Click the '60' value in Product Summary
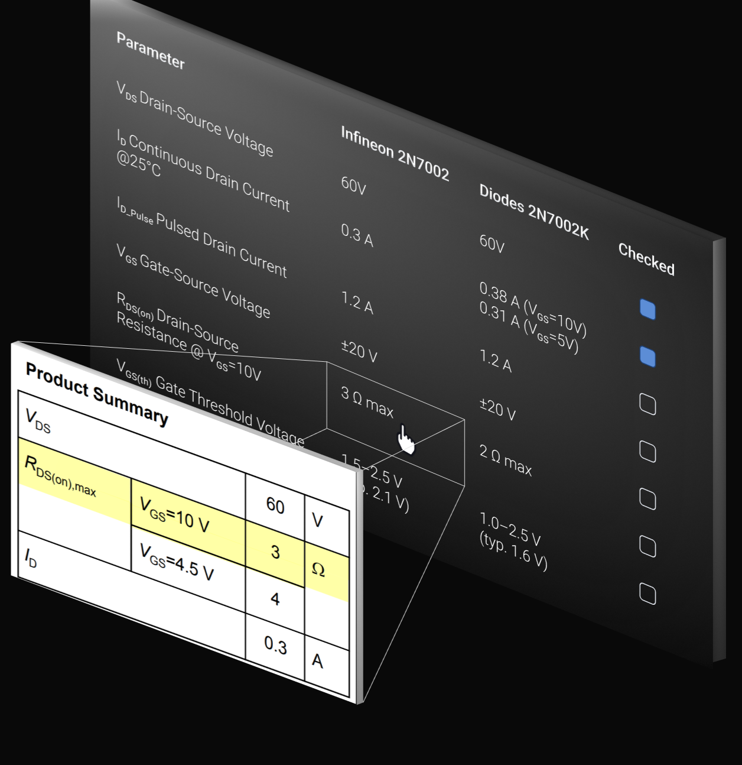The width and height of the screenshot is (742, 765). 275,505
